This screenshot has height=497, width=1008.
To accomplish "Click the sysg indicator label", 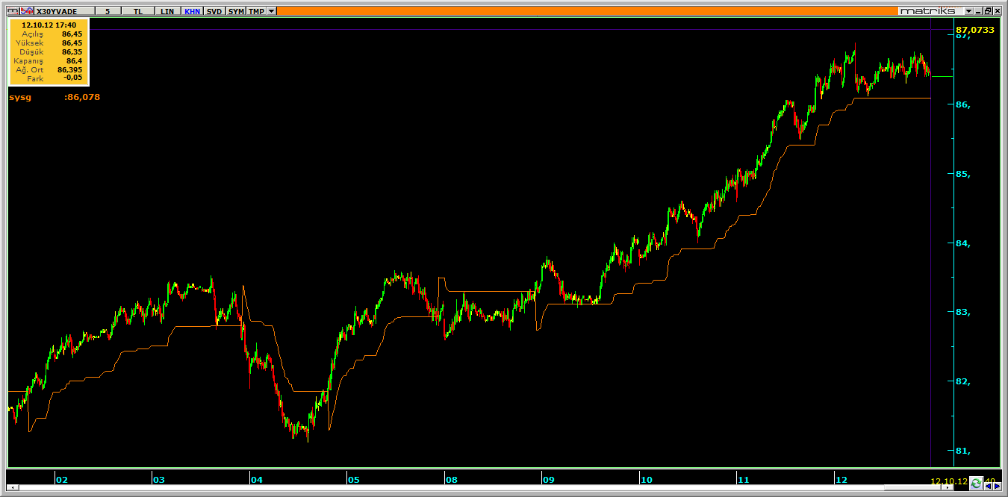I will point(21,97).
